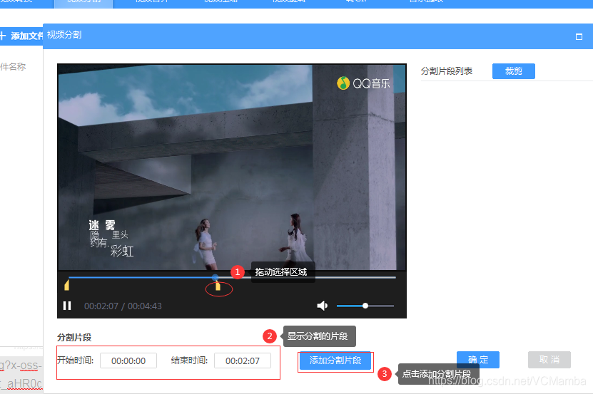593x394 pixels.
Task: Click the blue playhead on progress bar
Action: point(216,278)
